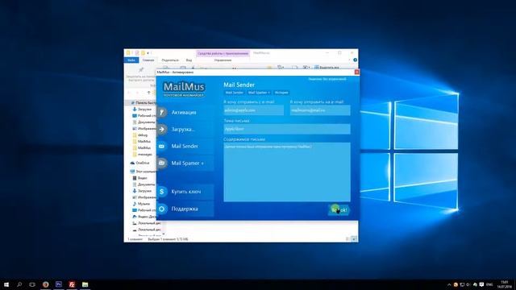Select Панель быстрого доступа in Explorer tree
Image resolution: width=516 pixels, height=290 pixels.
click(x=144, y=103)
